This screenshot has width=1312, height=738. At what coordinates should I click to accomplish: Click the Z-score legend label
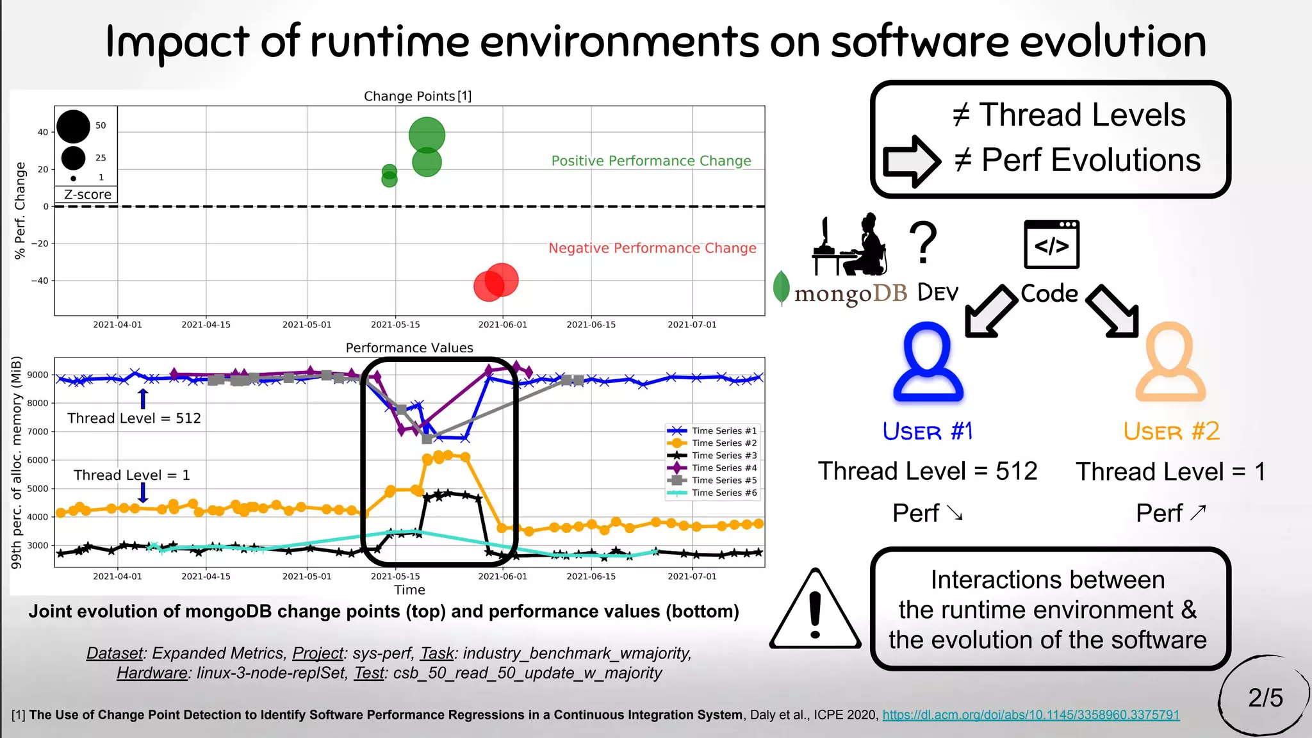click(x=87, y=195)
